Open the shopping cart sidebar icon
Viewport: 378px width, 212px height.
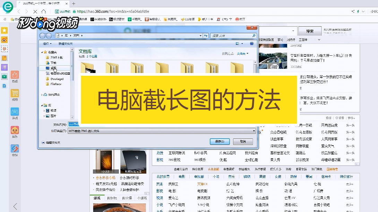pyautogui.click(x=15, y=93)
